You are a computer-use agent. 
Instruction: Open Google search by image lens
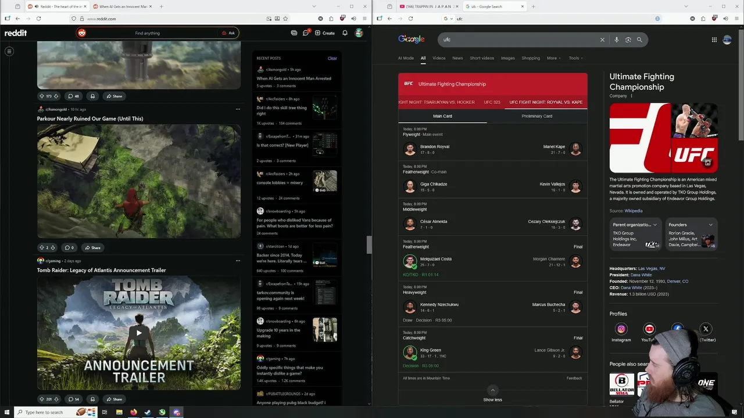pyautogui.click(x=628, y=39)
